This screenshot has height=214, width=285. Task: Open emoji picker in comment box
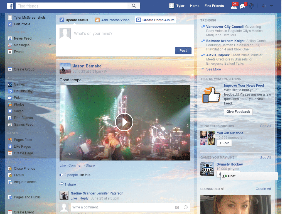[186, 207]
